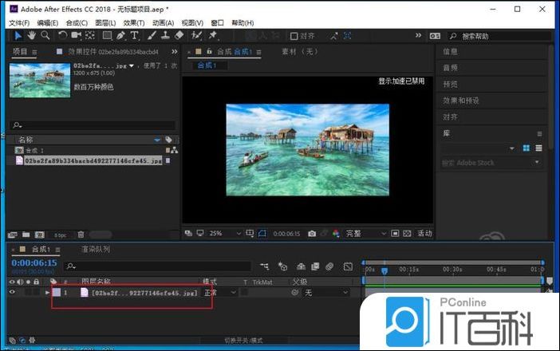Screen dimensions: 560x351
Task: Toggle the 对齐 snapping checkbox
Action: tap(294, 36)
